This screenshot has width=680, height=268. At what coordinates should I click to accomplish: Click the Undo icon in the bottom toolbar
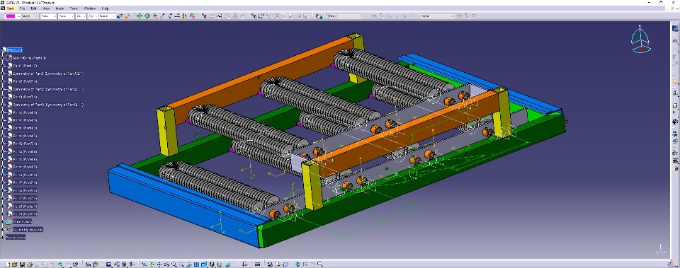59,264
